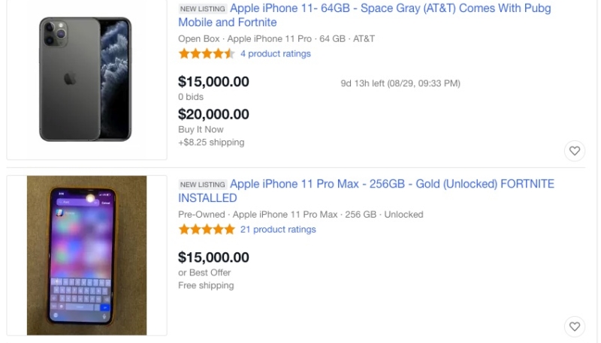Add the iPhone 11 Space Gray listing to watchlist
The image size is (601, 343).
575,151
